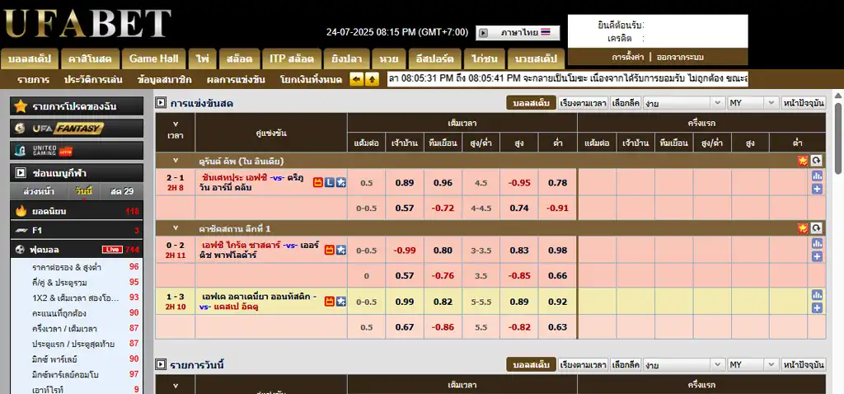Toggle today's list section collapse icon
This screenshot has width=844, height=394.
point(161,364)
